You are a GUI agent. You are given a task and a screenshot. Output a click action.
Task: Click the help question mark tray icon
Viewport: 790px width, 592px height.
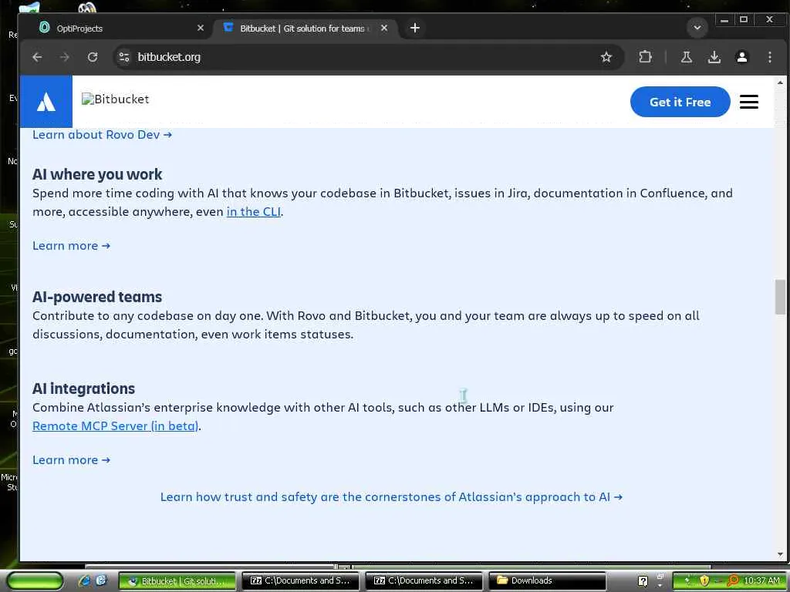pos(643,581)
